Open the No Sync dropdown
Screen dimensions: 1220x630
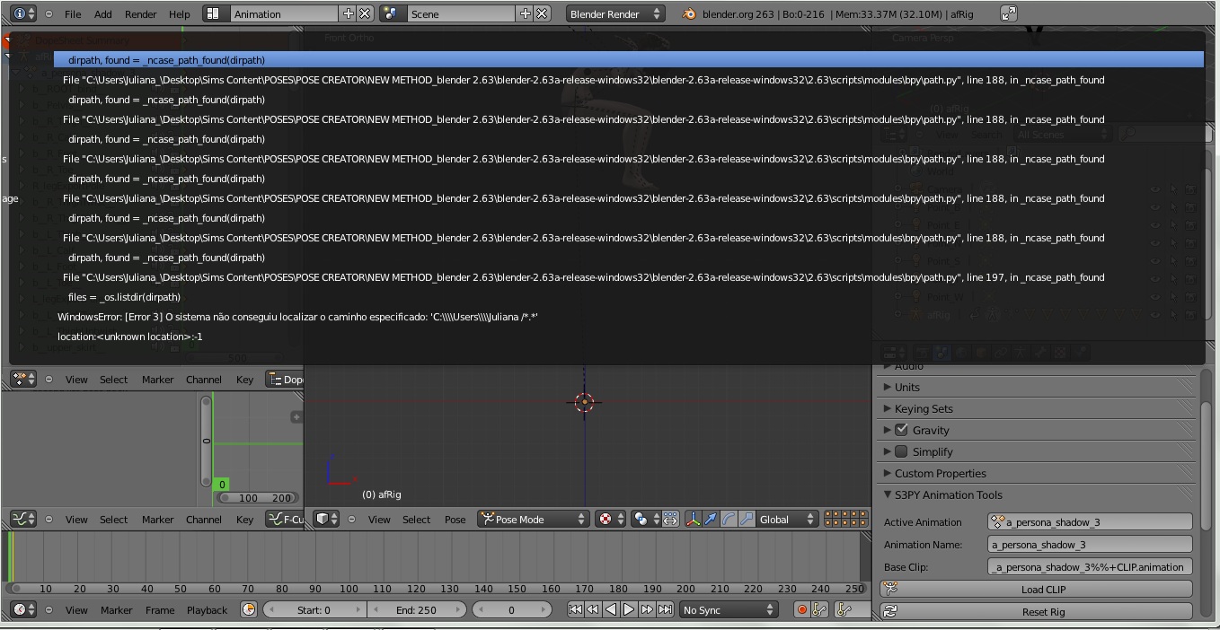(728, 609)
